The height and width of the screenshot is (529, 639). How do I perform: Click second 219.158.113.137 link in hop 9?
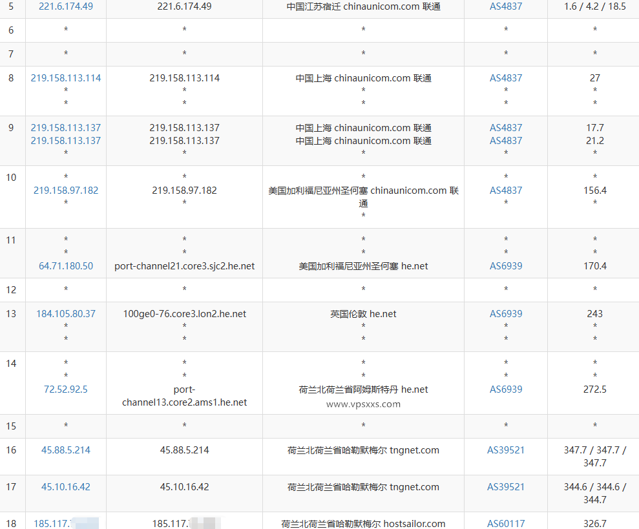[x=66, y=141]
